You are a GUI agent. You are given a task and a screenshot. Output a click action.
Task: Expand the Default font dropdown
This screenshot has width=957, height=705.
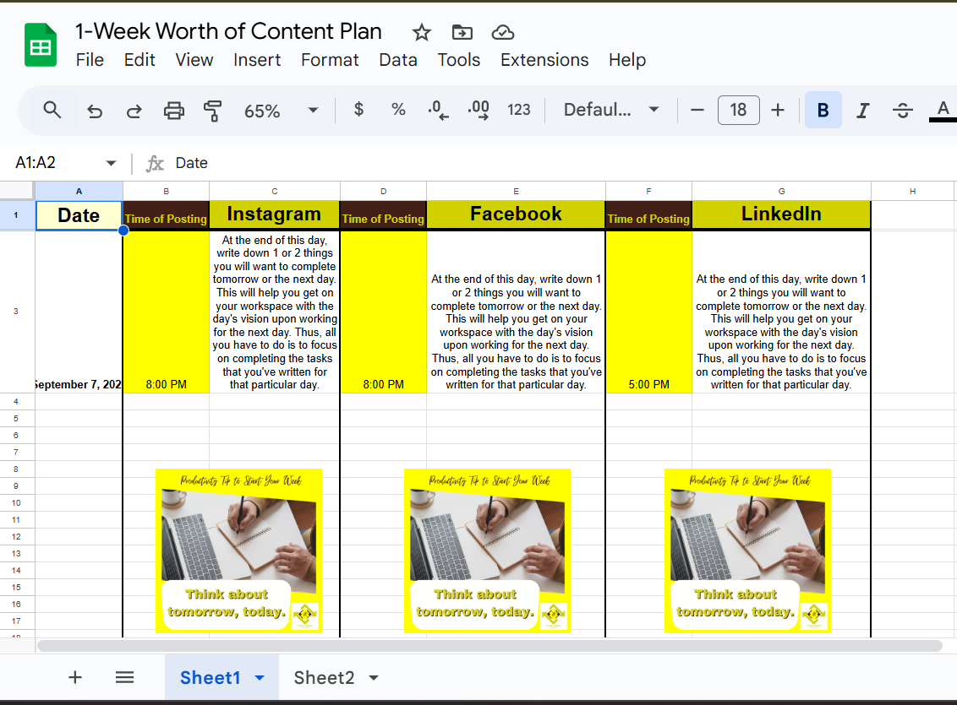611,110
